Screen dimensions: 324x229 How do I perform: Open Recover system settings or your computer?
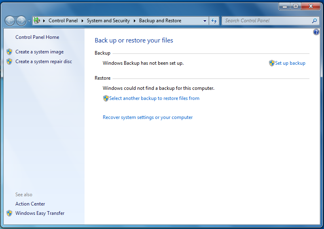click(x=148, y=117)
